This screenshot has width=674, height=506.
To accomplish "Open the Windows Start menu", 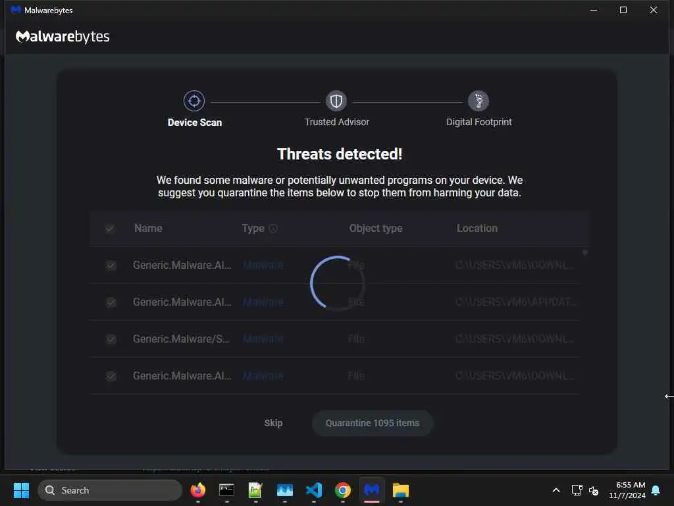I will 21,490.
